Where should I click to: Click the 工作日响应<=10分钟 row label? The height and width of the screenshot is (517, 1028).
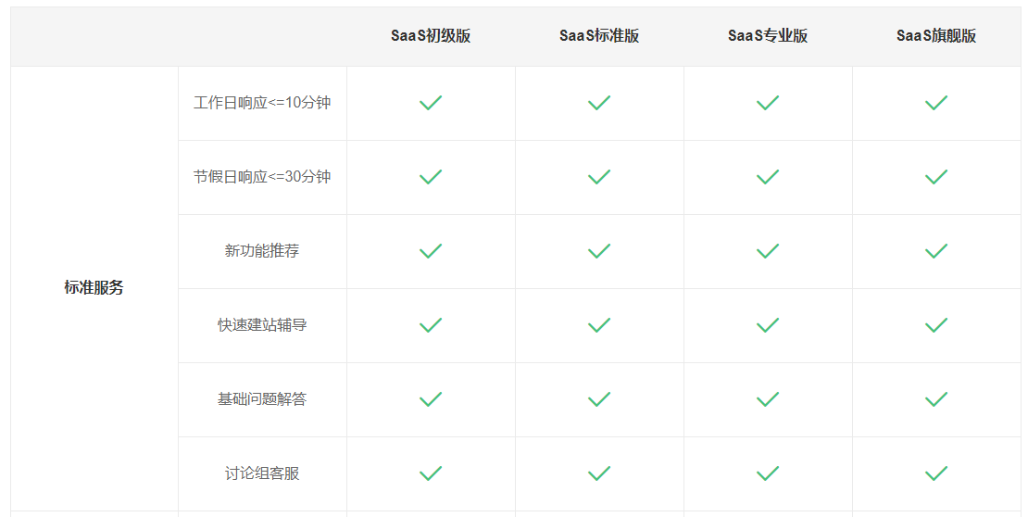pyautogui.click(x=262, y=103)
